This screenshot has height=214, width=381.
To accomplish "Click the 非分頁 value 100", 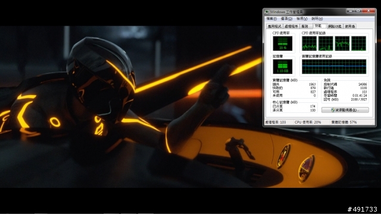I will [313, 110].
